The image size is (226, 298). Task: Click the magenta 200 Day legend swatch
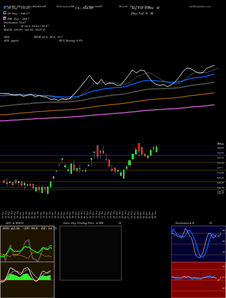pos(5,19)
